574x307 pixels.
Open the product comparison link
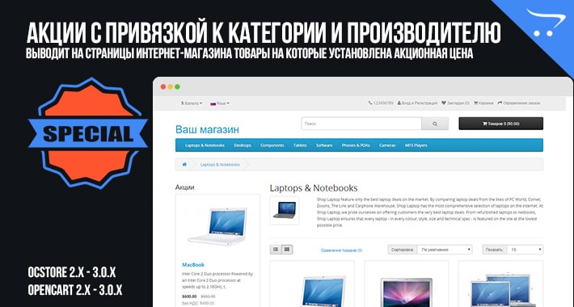pyautogui.click(x=341, y=250)
